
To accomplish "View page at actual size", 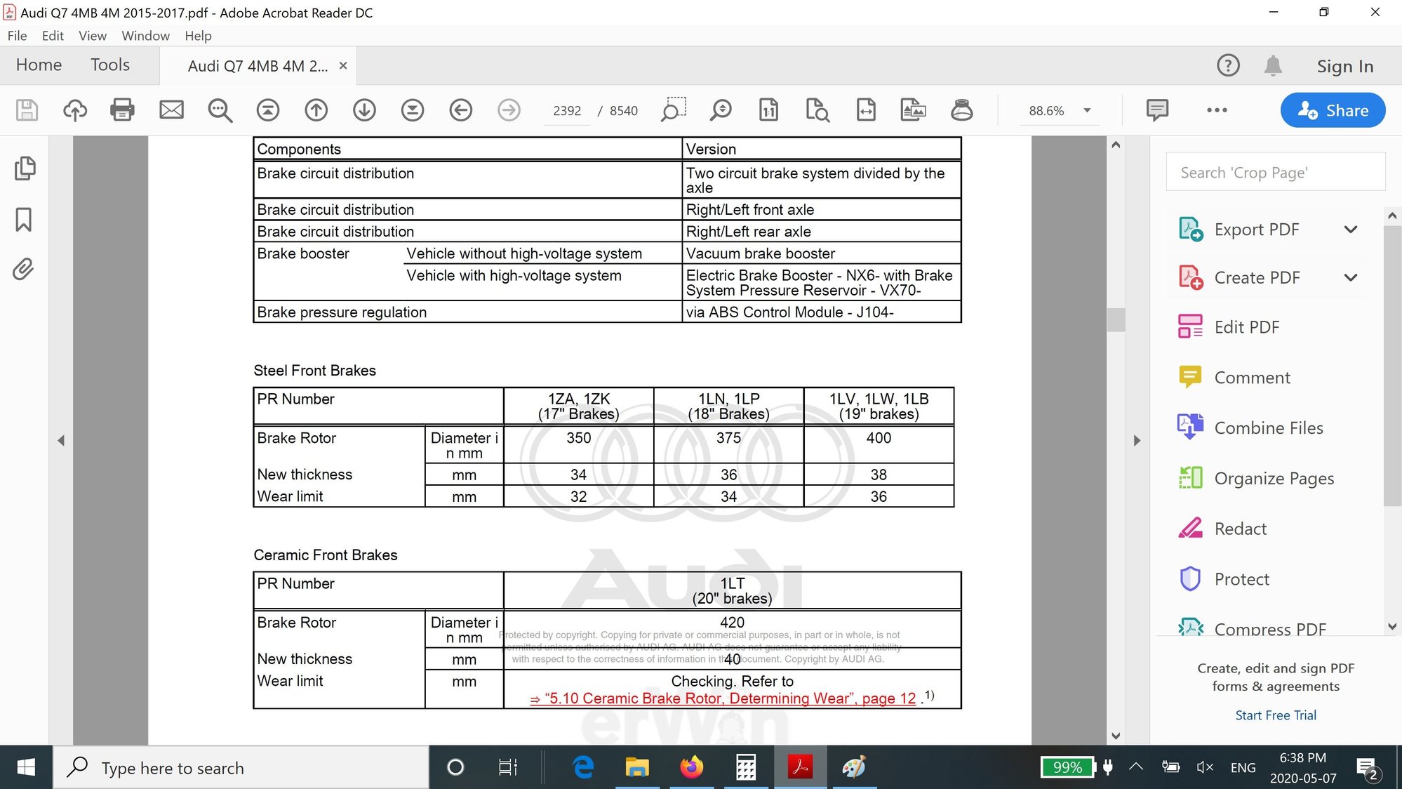I will pos(769,110).
